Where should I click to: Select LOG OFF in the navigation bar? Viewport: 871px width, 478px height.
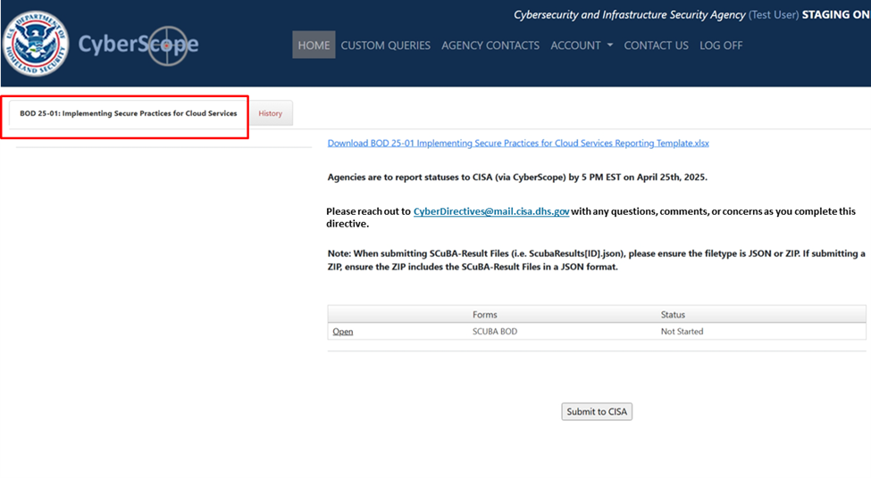point(721,45)
